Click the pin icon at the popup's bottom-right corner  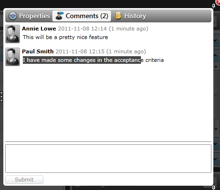click(x=213, y=188)
